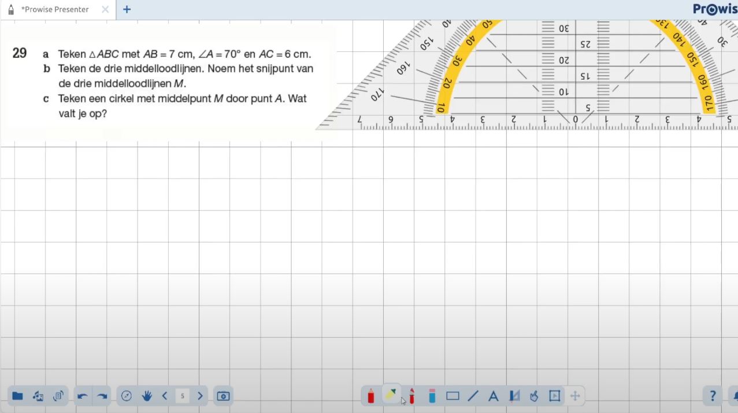
Task: Click the move toolbar arrows handle
Action: click(x=575, y=396)
